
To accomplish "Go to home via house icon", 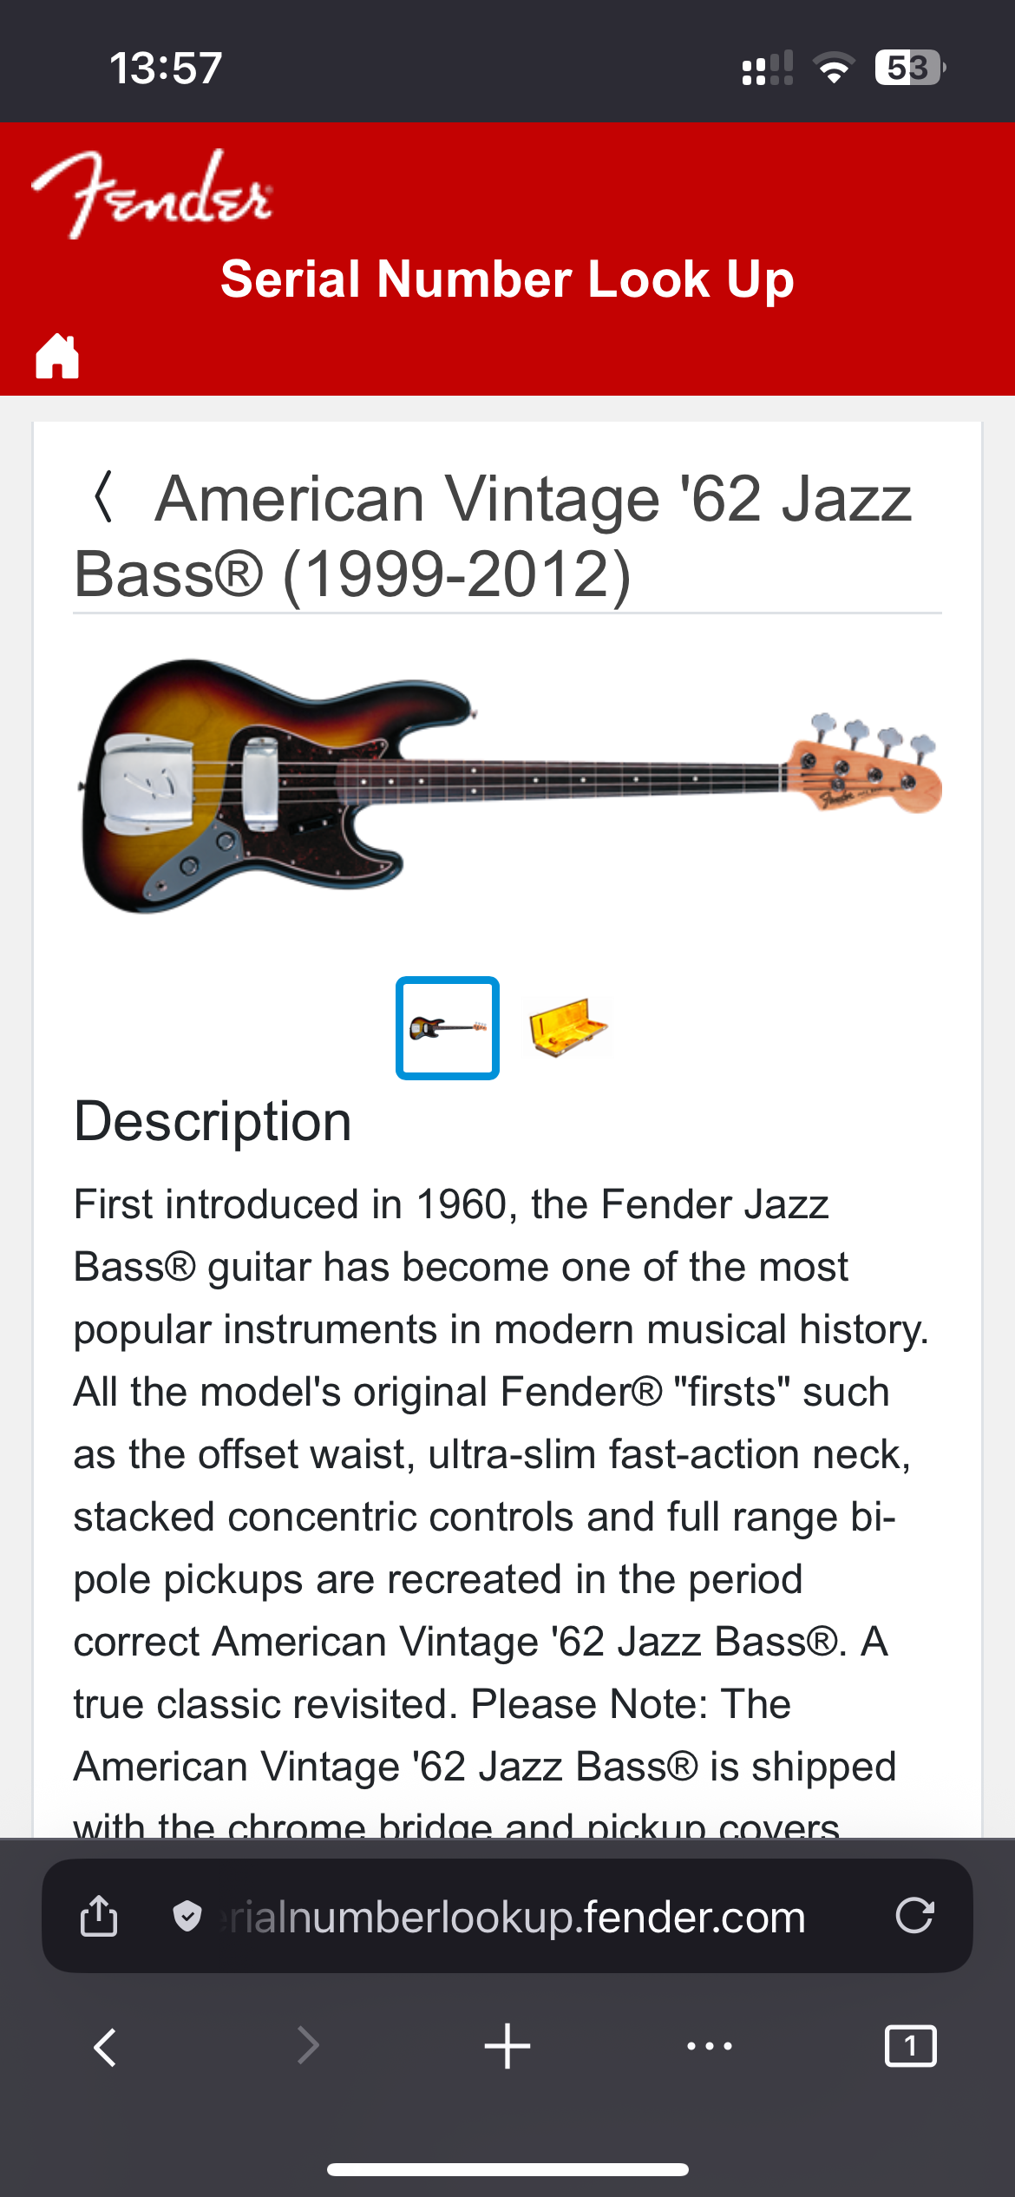I will pos(57,356).
